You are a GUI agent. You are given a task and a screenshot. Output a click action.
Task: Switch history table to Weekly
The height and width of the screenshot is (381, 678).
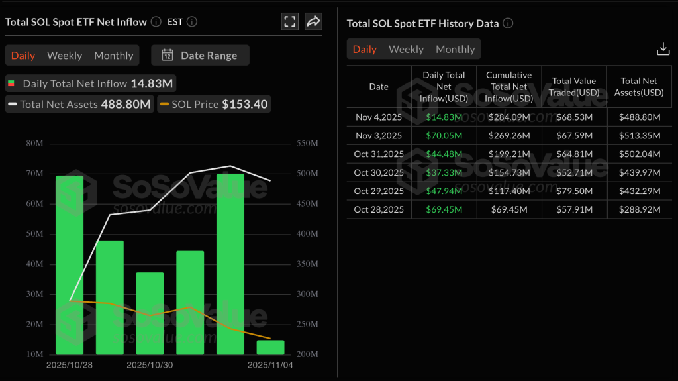406,49
